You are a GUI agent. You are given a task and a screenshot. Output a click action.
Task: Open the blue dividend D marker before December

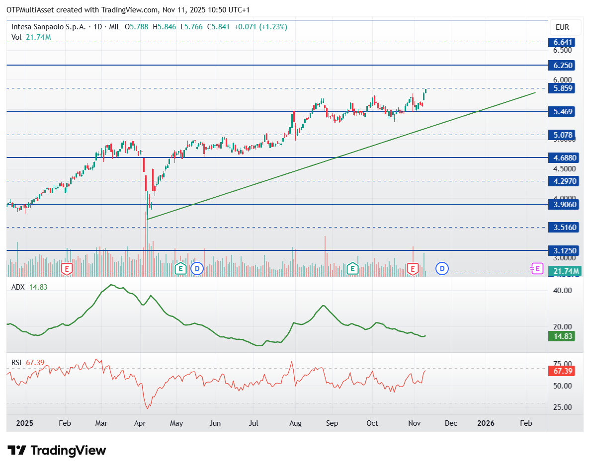click(442, 269)
